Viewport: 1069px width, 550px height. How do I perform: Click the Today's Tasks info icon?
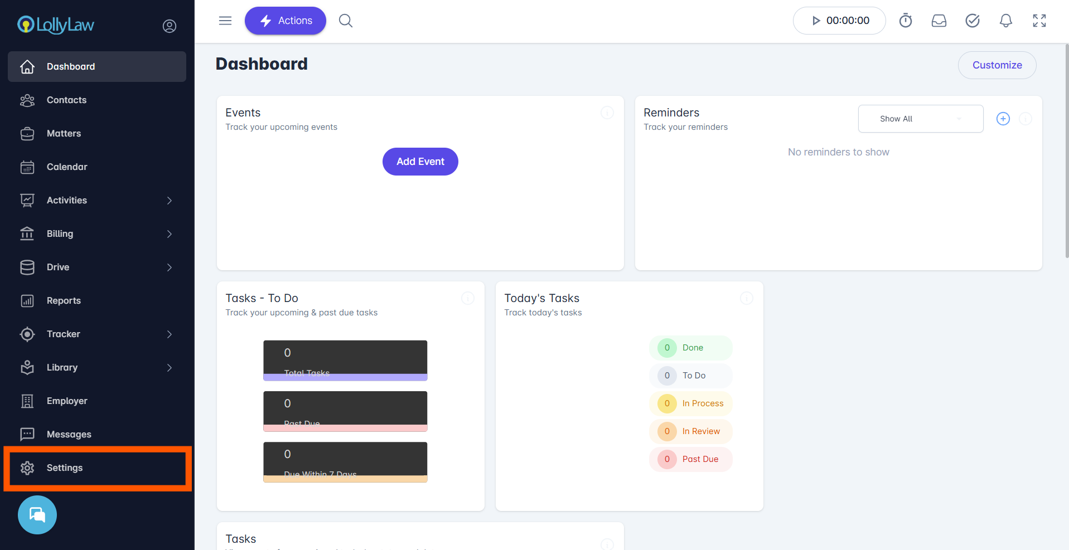point(747,298)
